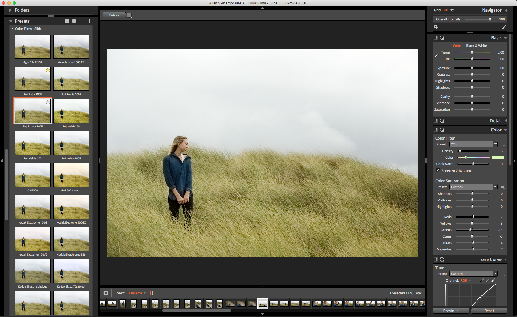
Task: Click the gear icon near the filmstrip
Action: (106, 293)
